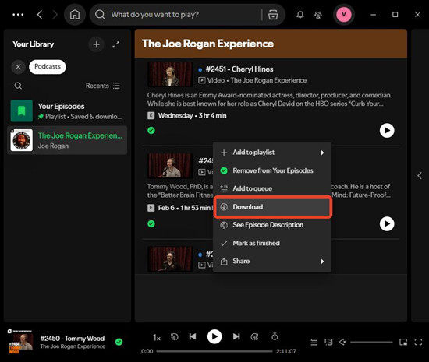
Task: Expand Add to playlist submenu
Action: (x=272, y=153)
